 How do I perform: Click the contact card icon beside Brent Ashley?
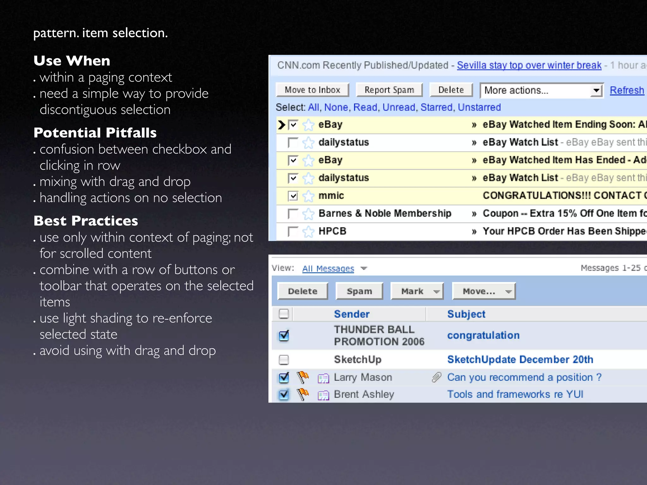tap(323, 395)
